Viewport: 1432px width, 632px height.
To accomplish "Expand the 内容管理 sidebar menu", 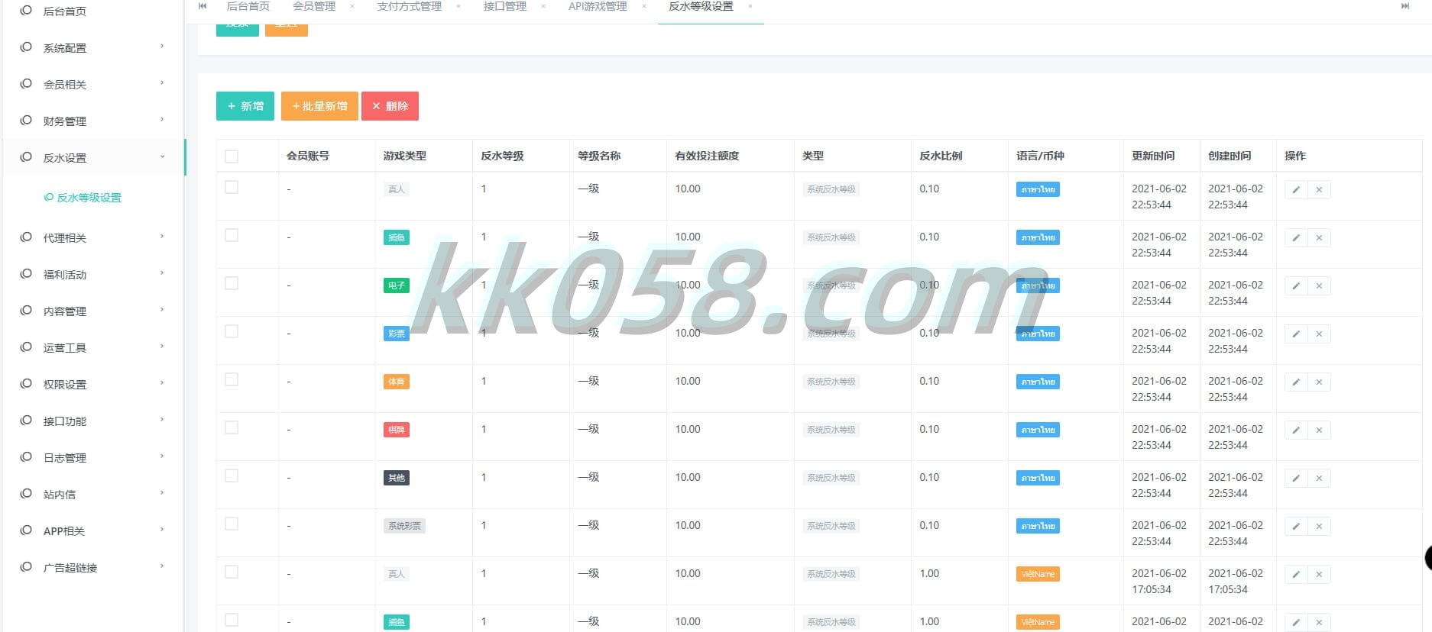I will point(92,311).
